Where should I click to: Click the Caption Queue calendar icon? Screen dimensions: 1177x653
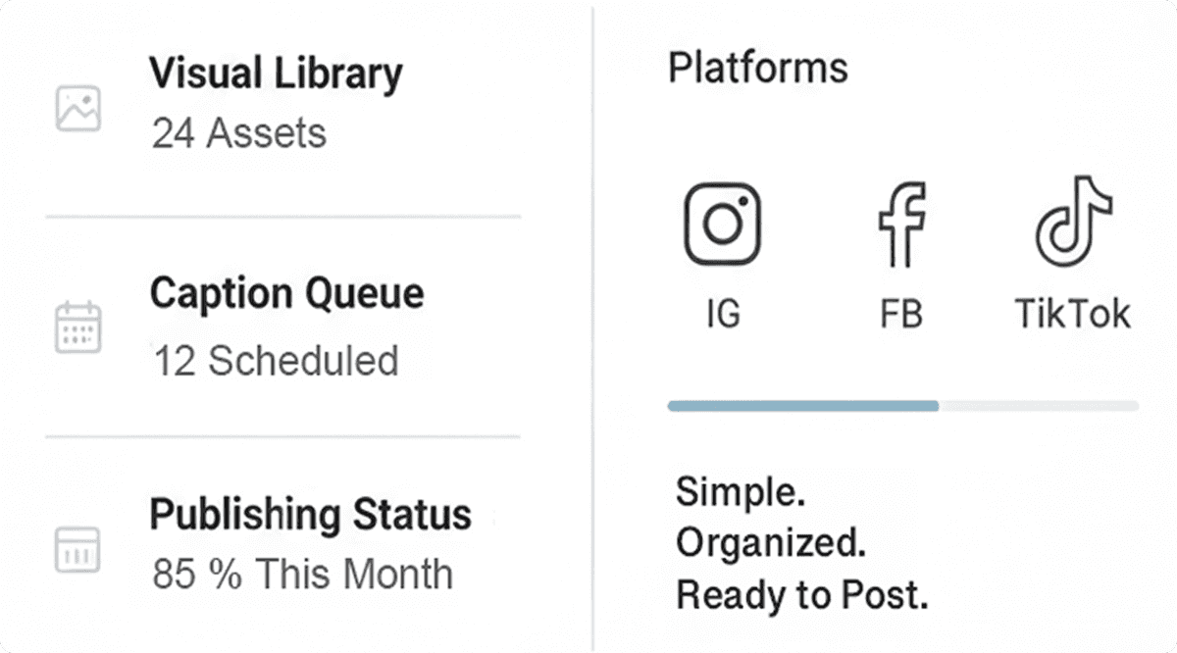pos(77,328)
